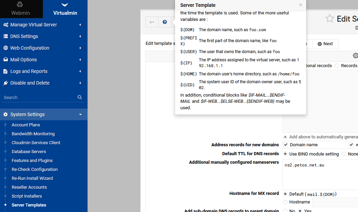Viewport: 358px width, 212px height.
Task: Click the Next button
Action: pyautogui.click(x=325, y=44)
